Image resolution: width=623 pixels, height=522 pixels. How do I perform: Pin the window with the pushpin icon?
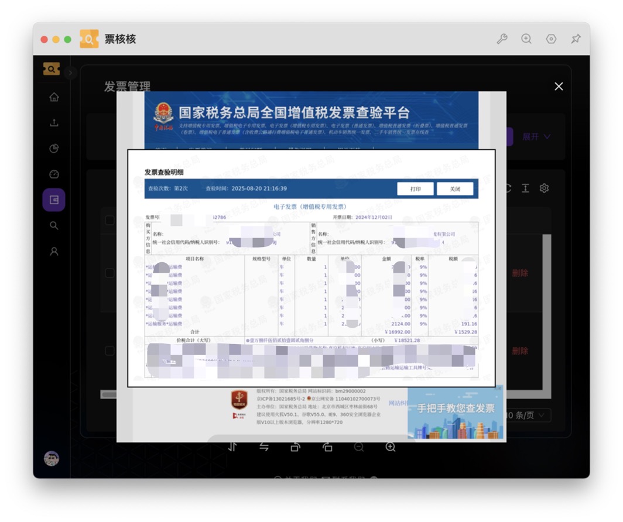coord(576,39)
